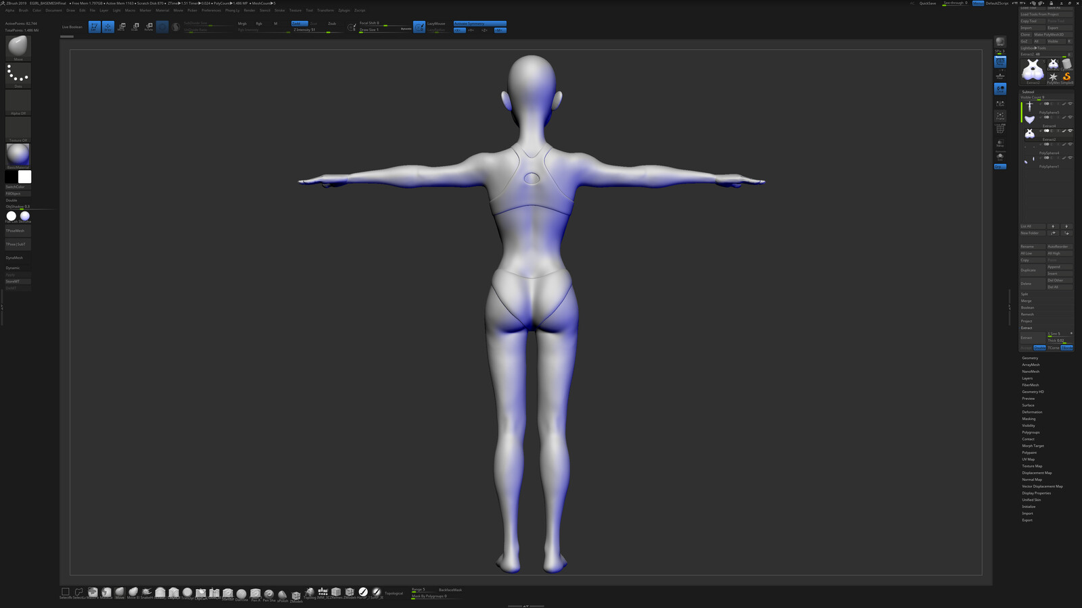Toggle Zadd mode

(300, 24)
